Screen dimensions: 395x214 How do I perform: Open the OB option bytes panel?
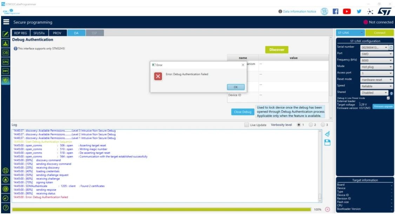click(6, 52)
